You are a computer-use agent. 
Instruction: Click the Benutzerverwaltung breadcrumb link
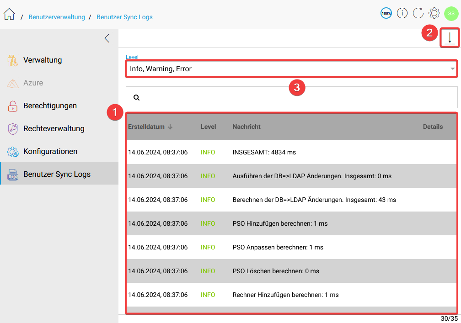[57, 17]
